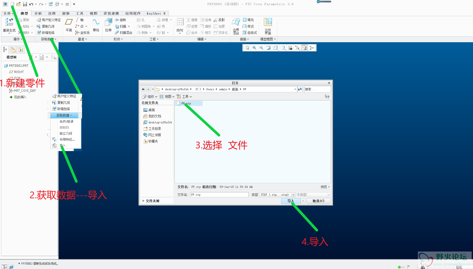Click the Zoom Out magnifier icon

tap(261, 48)
